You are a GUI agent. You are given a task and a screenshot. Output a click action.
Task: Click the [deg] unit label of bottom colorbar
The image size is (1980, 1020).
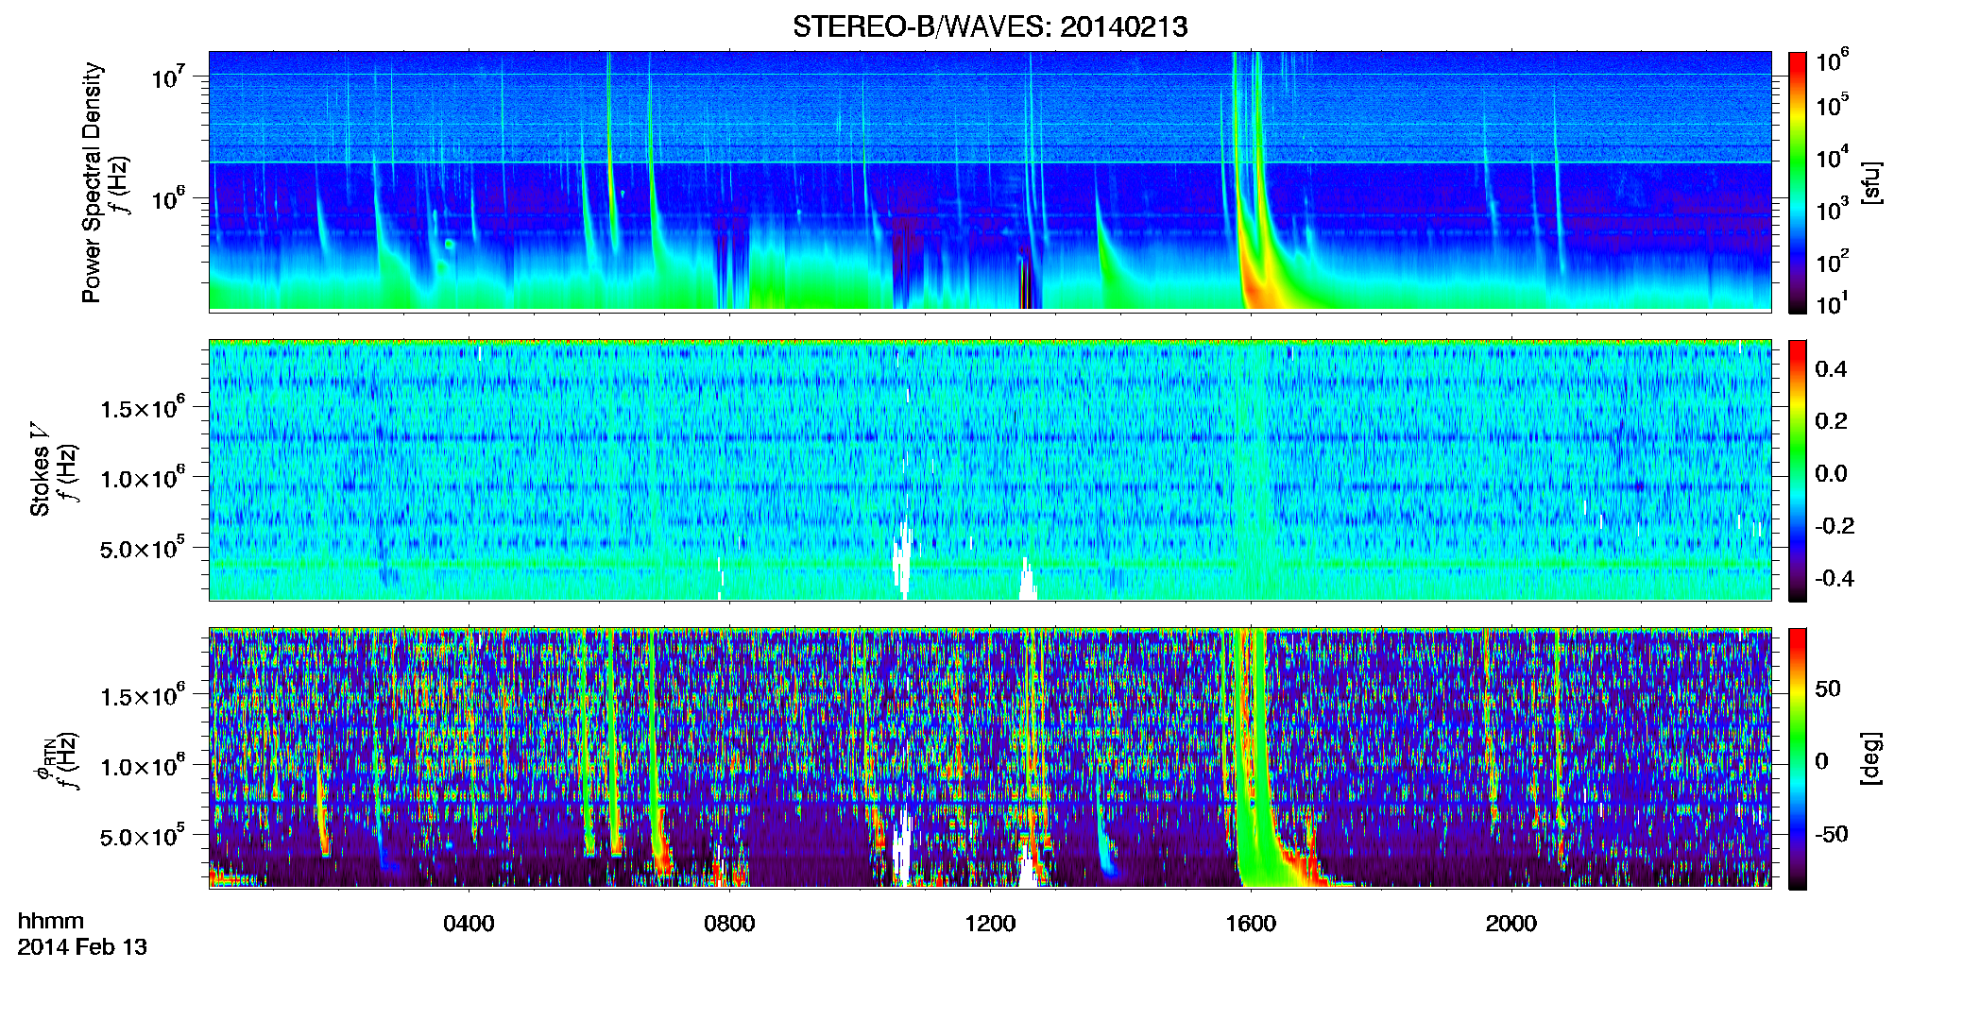click(x=1871, y=758)
